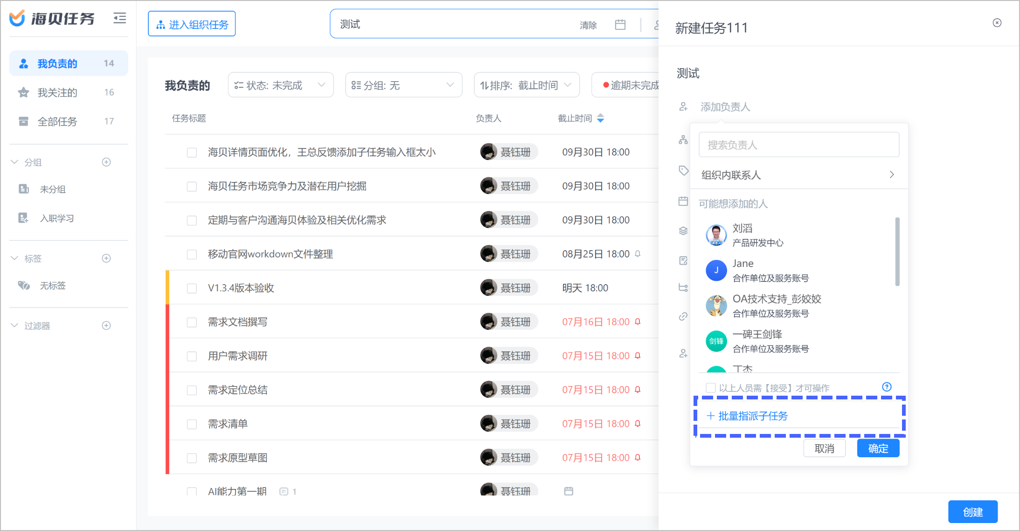Open the 需求清单 task

coord(228,424)
